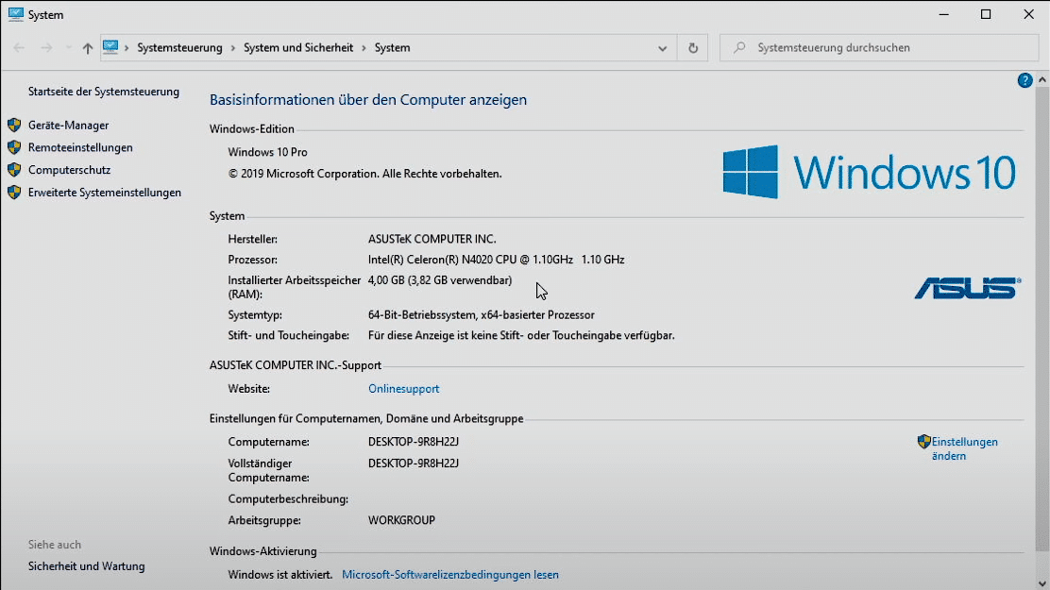Viewport: 1050px width, 590px height.
Task: Select System breadcrumb entry
Action: [393, 48]
